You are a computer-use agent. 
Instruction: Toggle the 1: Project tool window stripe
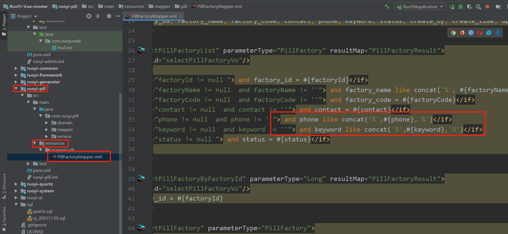[4, 25]
